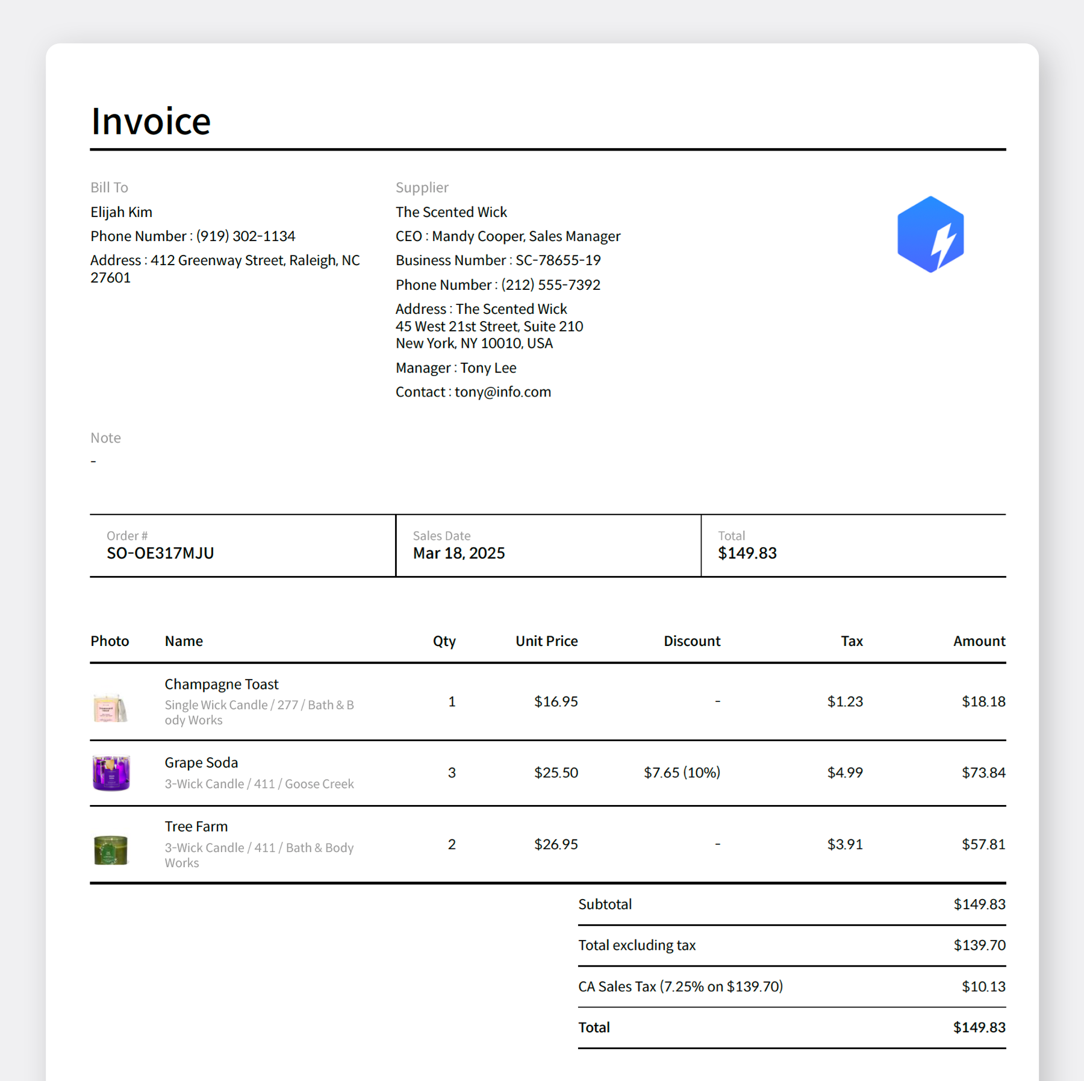Click the Tax column header
This screenshot has height=1081, width=1084.
point(852,641)
